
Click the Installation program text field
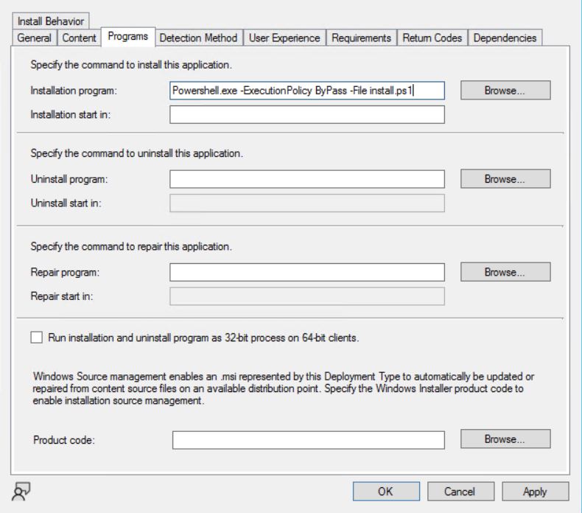(306, 91)
